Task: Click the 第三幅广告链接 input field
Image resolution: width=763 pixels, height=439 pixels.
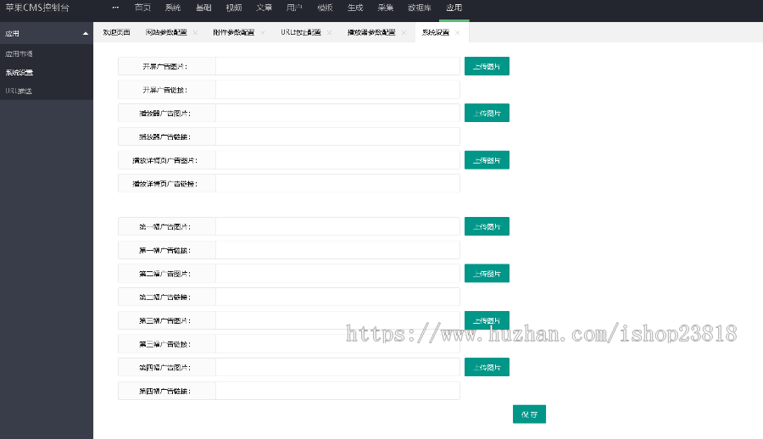Action: click(x=337, y=343)
